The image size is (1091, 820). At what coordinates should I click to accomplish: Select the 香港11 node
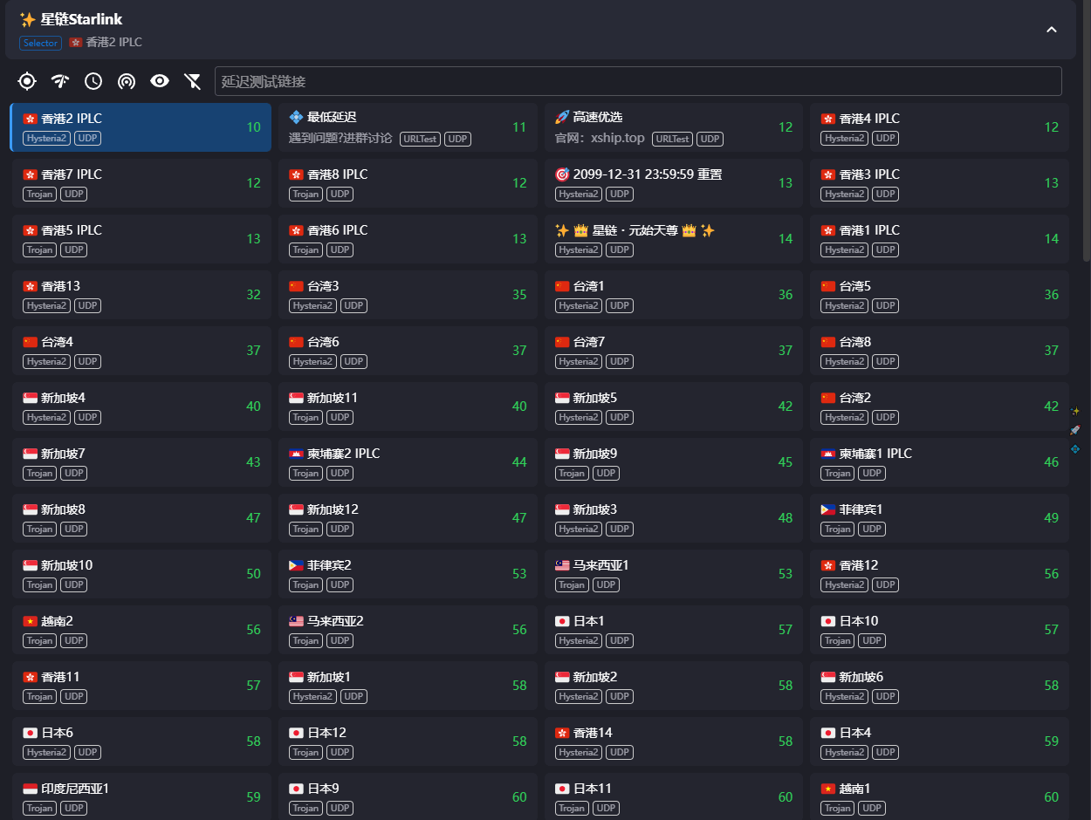click(142, 686)
